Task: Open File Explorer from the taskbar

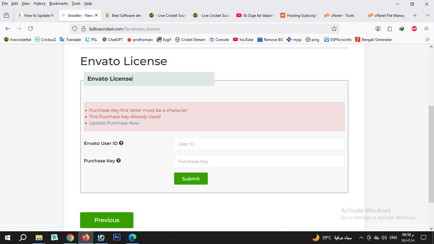Action: coord(39,237)
